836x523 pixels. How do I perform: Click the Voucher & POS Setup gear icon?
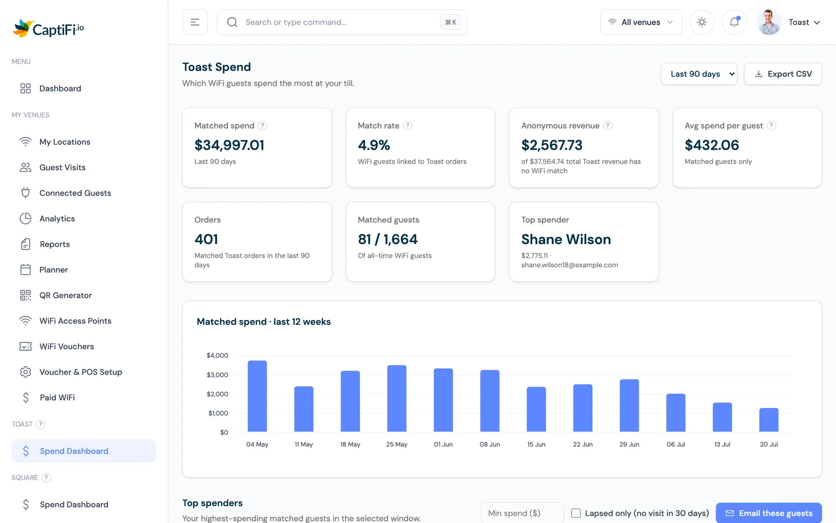coord(26,372)
